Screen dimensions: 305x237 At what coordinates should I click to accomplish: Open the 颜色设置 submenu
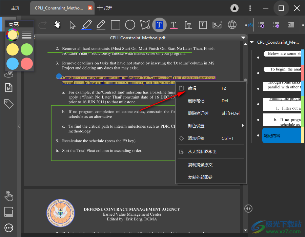coord(211,126)
